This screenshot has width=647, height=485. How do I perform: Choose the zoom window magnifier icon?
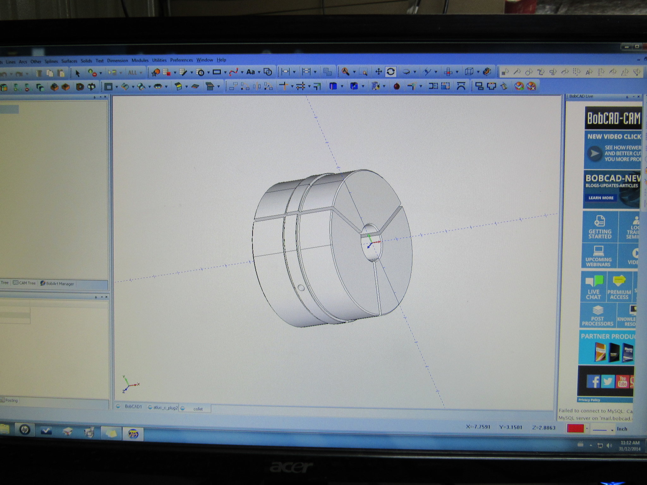click(x=364, y=72)
